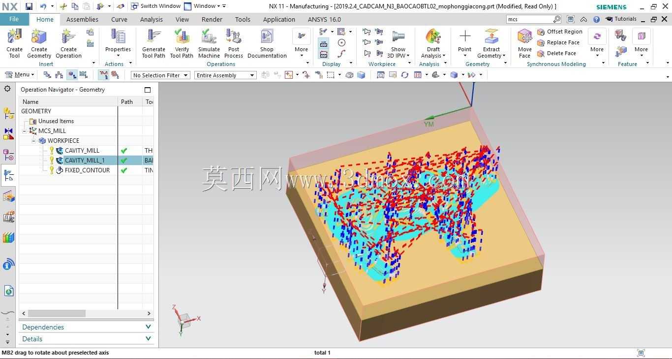Image resolution: width=672 pixels, height=359 pixels.
Task: Click Generate Tool Path
Action: click(x=153, y=43)
